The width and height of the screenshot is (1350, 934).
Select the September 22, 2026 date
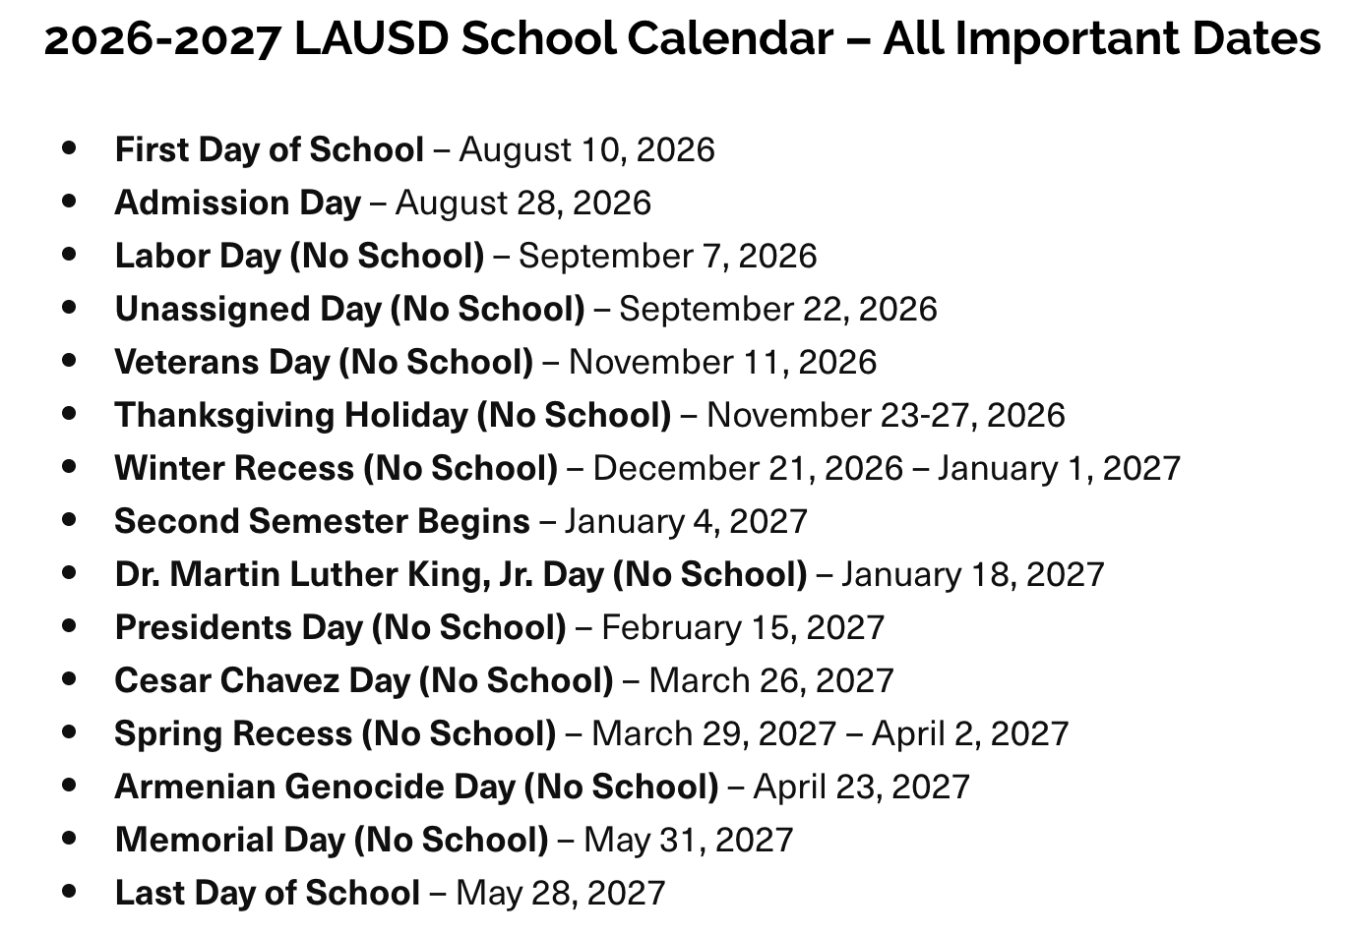coord(777,309)
